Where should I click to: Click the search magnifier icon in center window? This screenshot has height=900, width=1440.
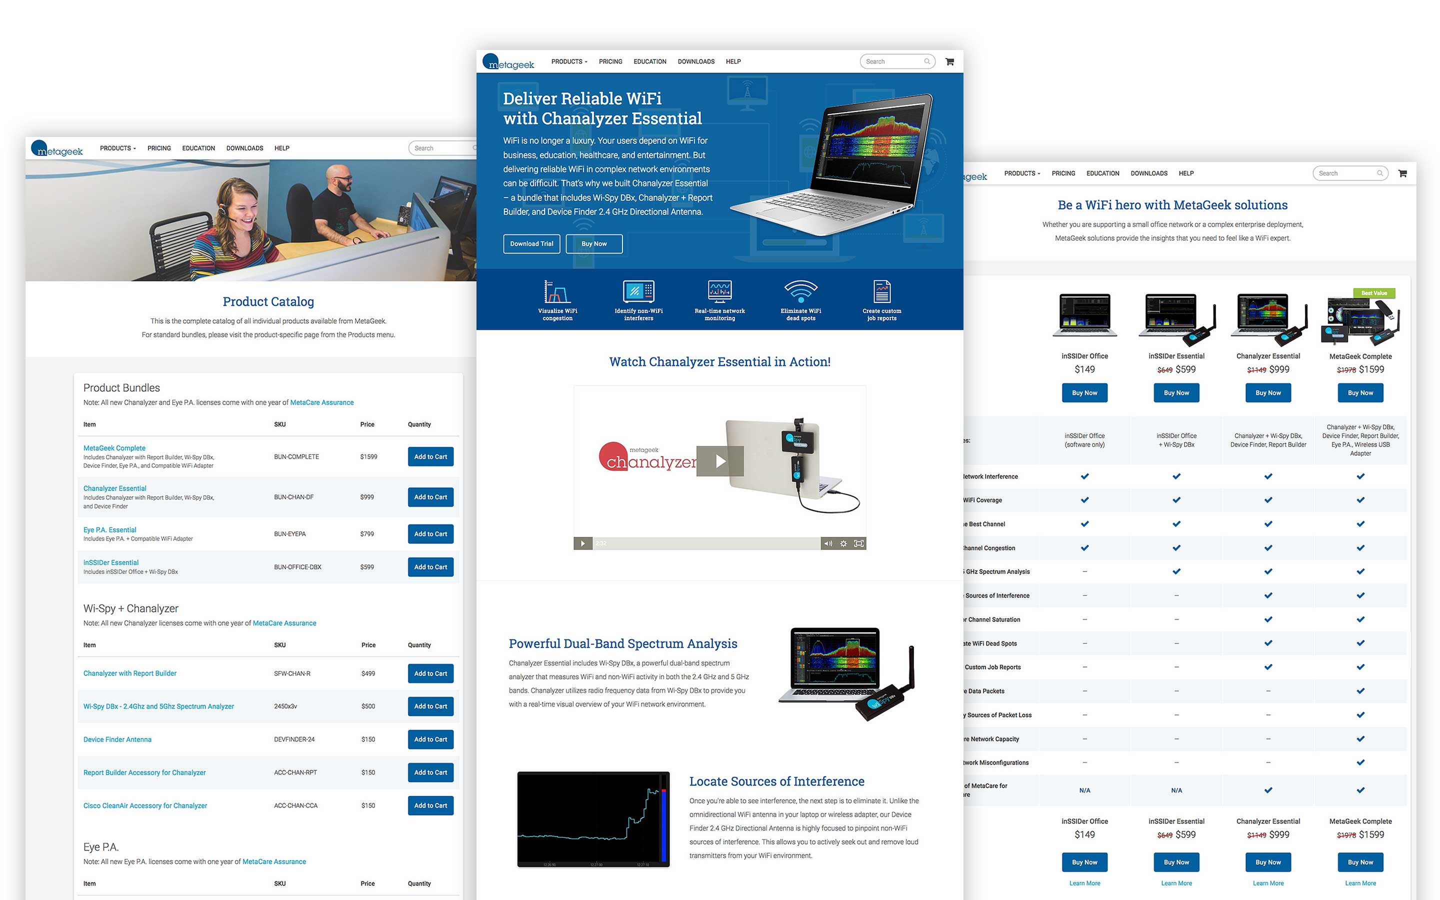(x=926, y=61)
